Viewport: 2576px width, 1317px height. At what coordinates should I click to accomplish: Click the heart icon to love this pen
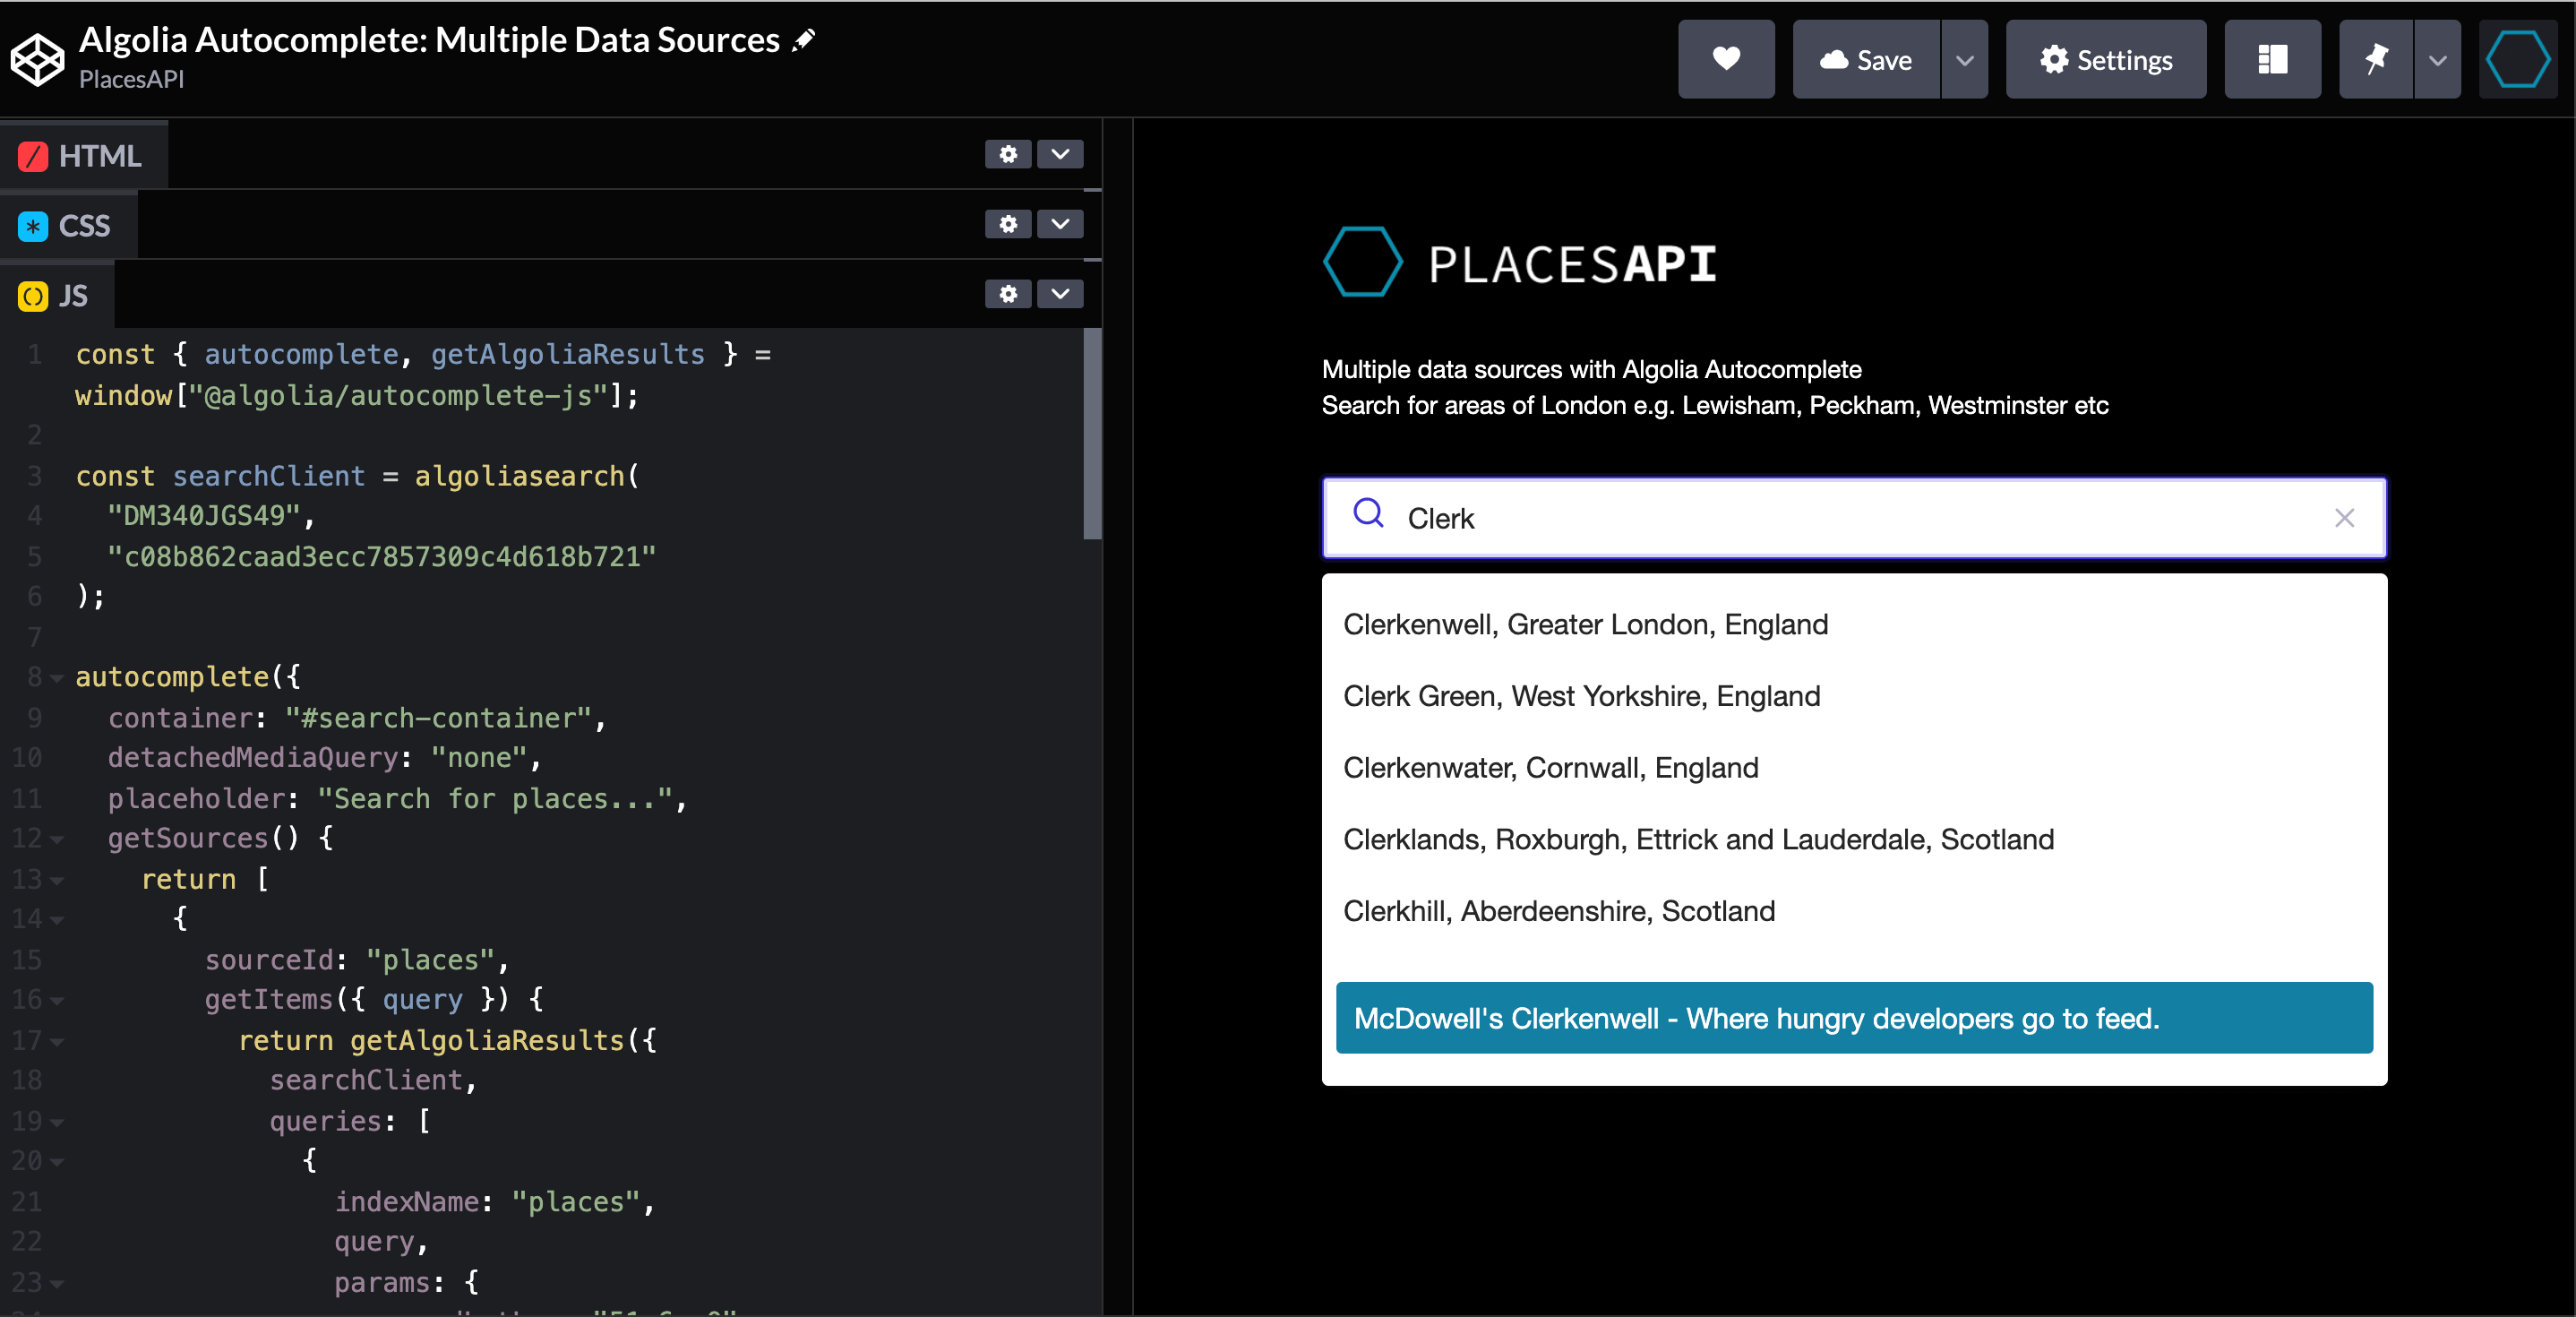tap(1725, 59)
